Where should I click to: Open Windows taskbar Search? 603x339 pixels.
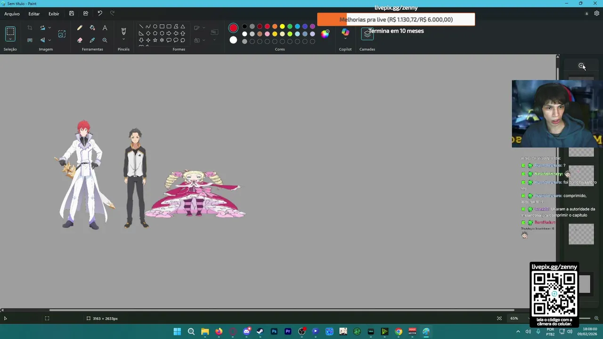point(191,331)
